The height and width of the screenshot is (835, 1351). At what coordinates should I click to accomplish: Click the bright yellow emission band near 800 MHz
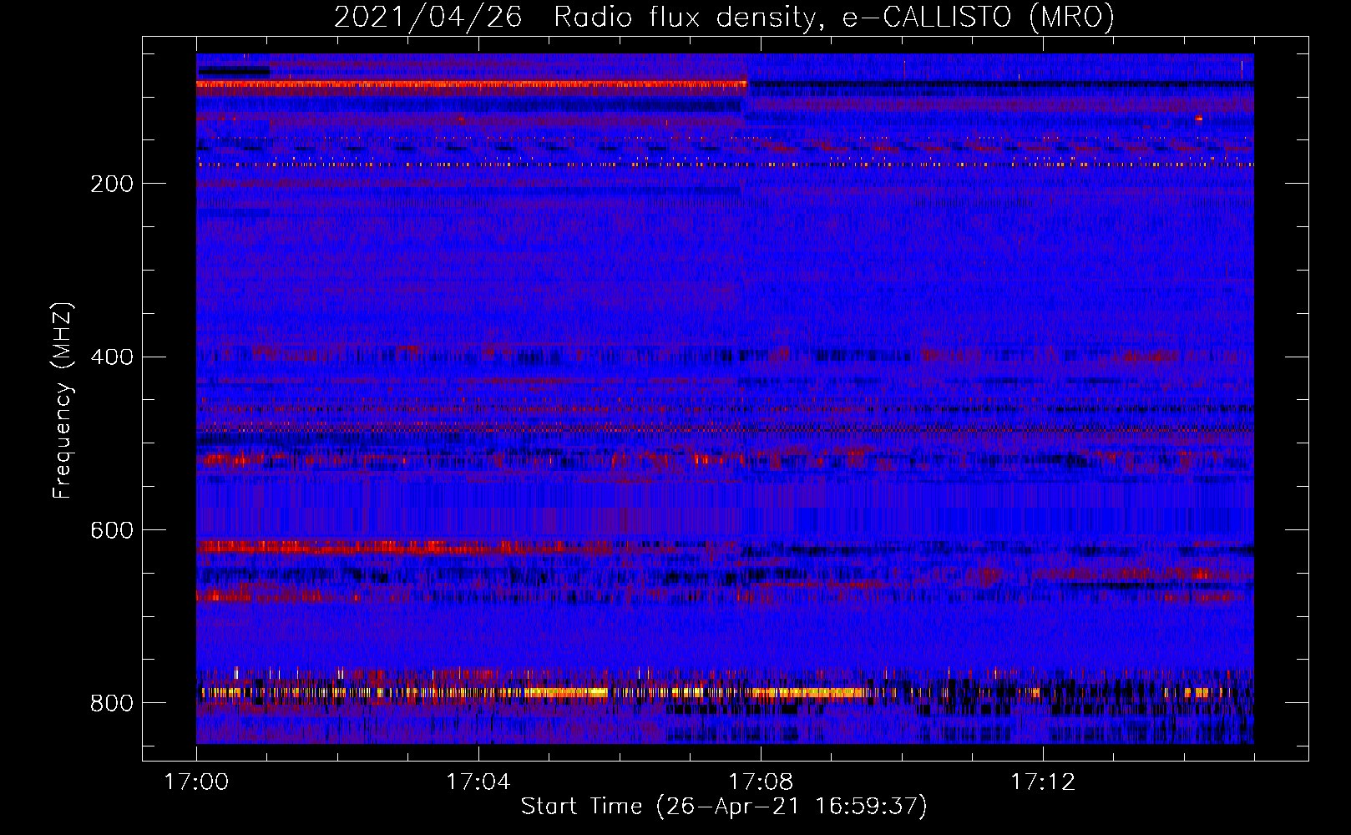pos(534,692)
